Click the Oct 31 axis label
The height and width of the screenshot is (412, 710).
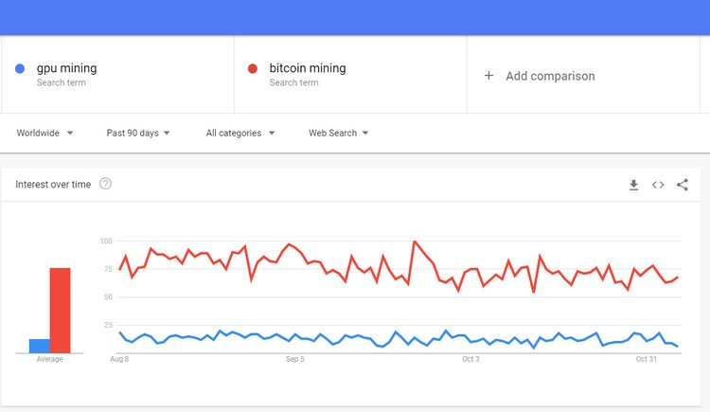click(x=646, y=359)
